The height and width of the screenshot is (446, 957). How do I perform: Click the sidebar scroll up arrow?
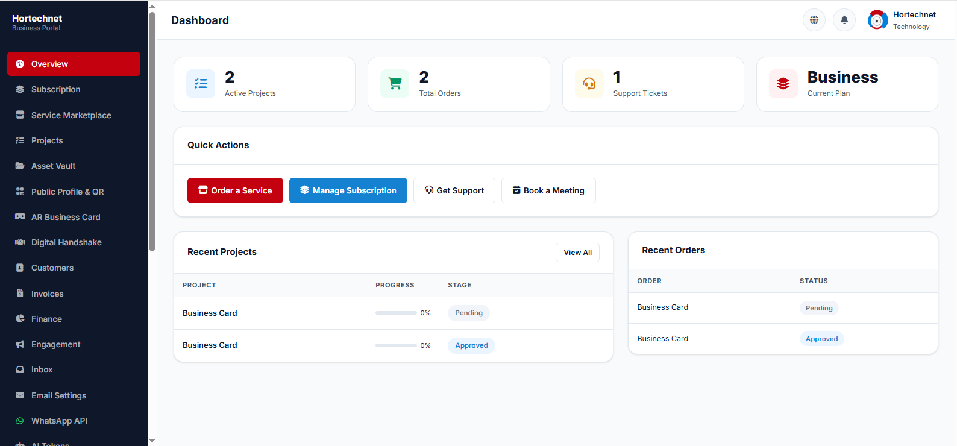(x=152, y=6)
